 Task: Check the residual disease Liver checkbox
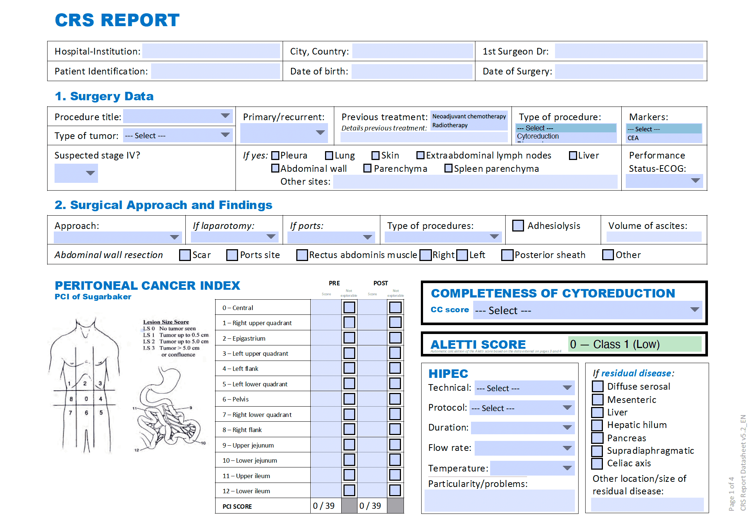coord(597,412)
